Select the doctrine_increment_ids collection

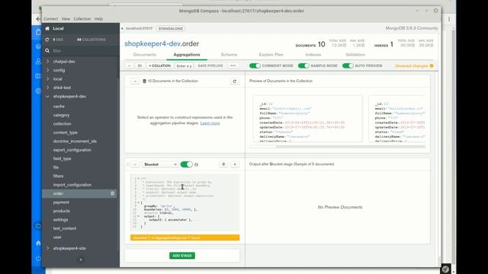click(75, 142)
